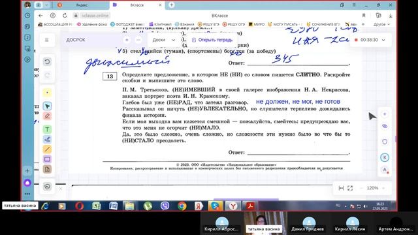Open Adobe Acrobat from taskbar

[x=250, y=206]
